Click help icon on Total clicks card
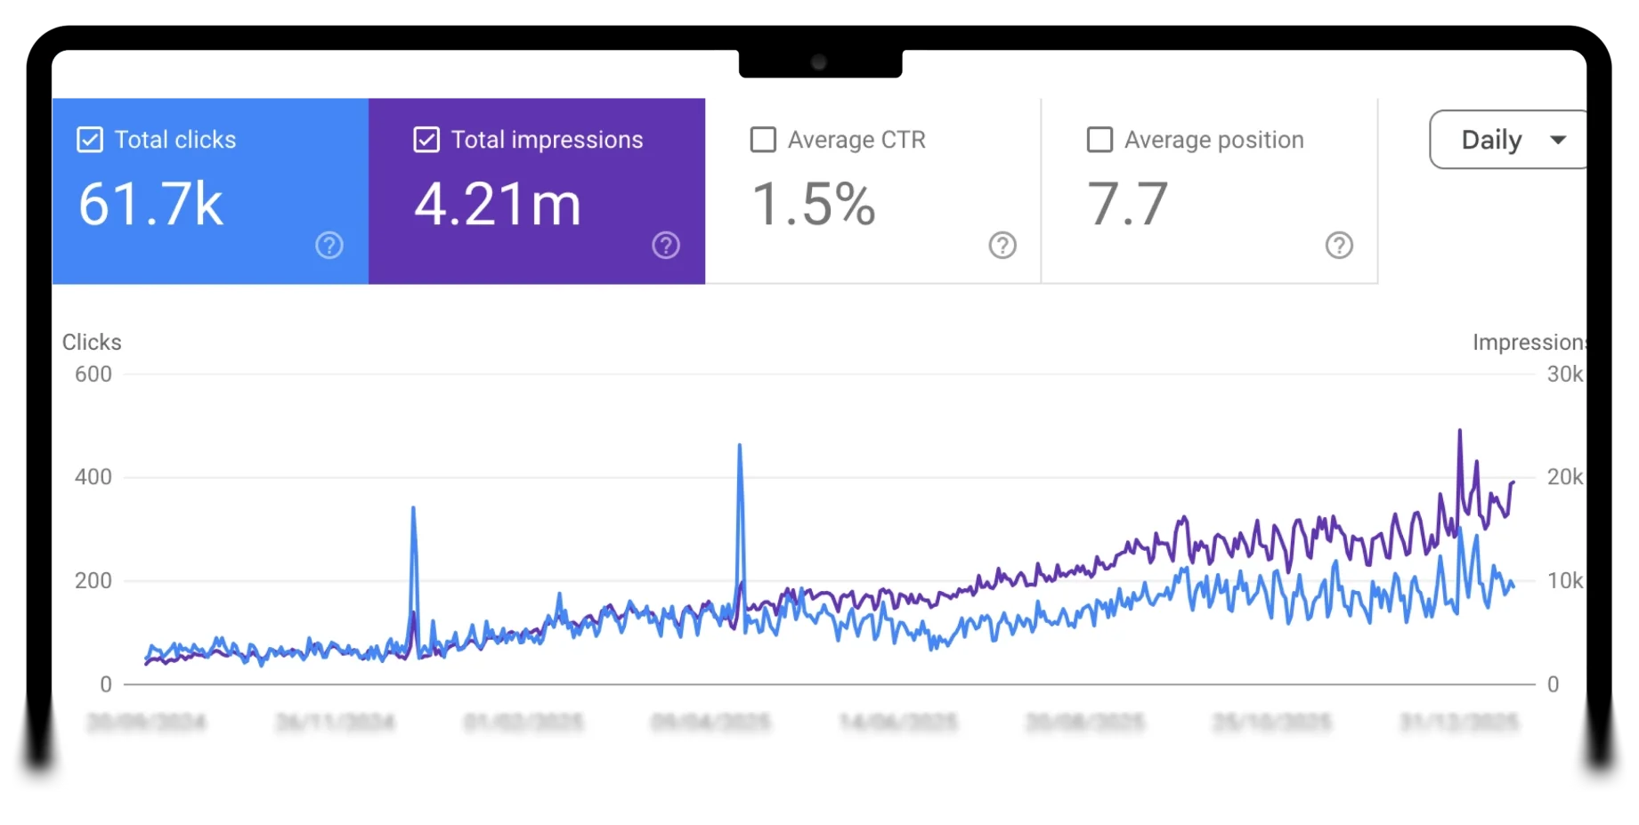This screenshot has width=1639, height=825. pyautogui.click(x=329, y=246)
